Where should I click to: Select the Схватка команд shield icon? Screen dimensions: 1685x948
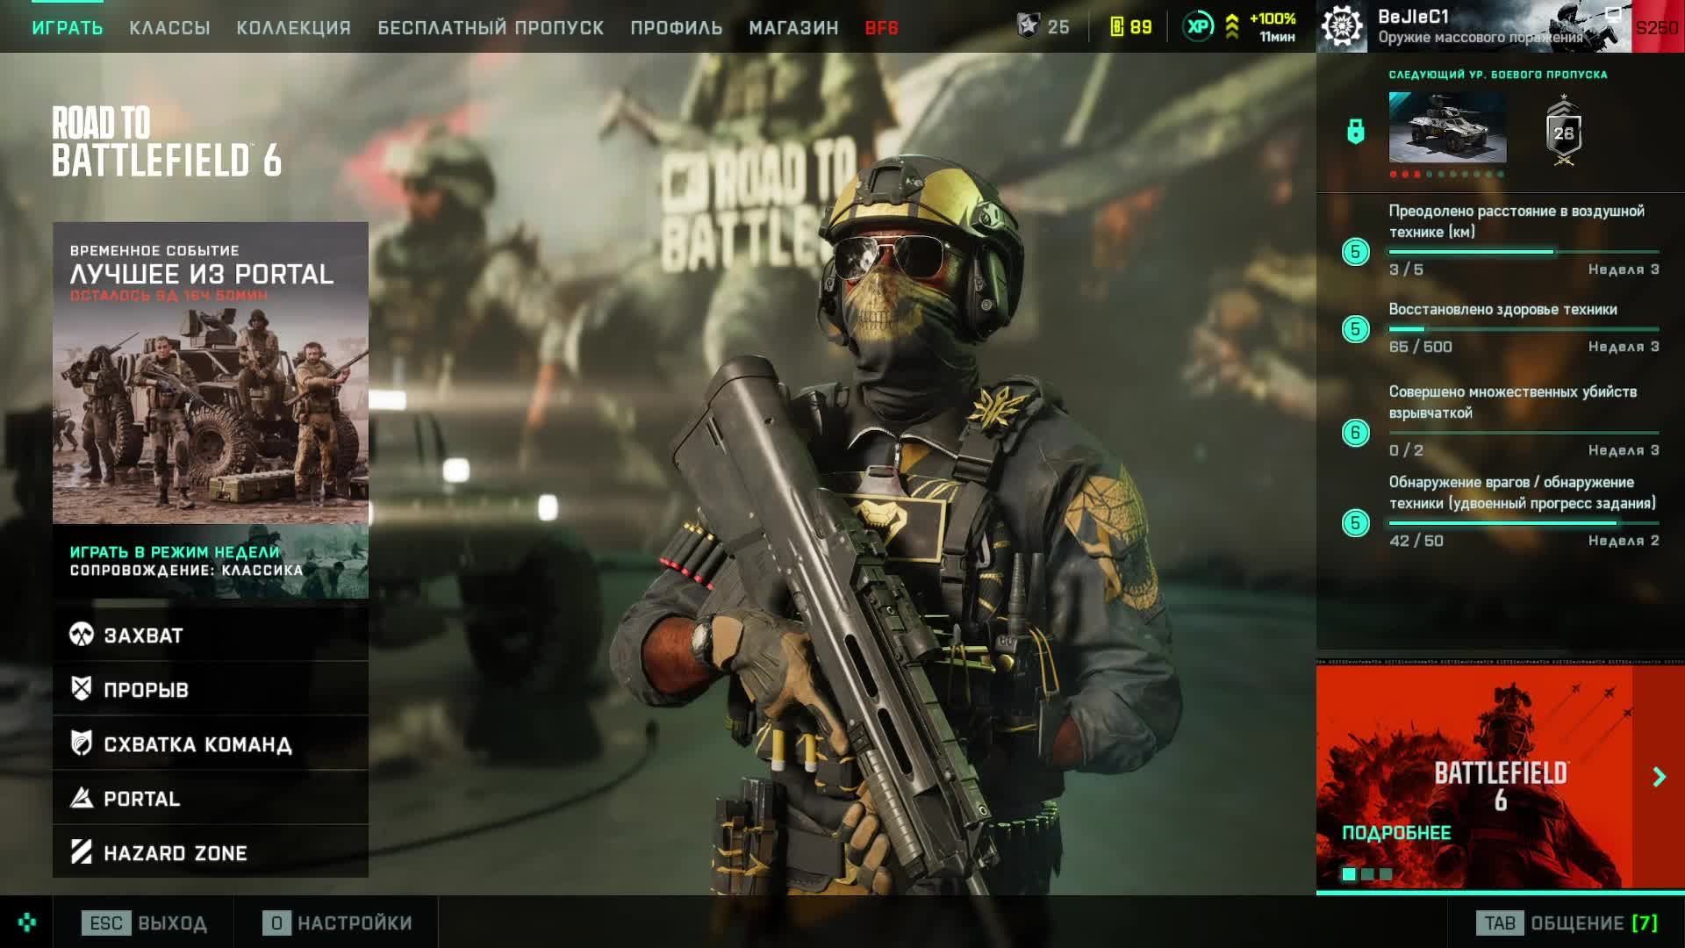[82, 743]
